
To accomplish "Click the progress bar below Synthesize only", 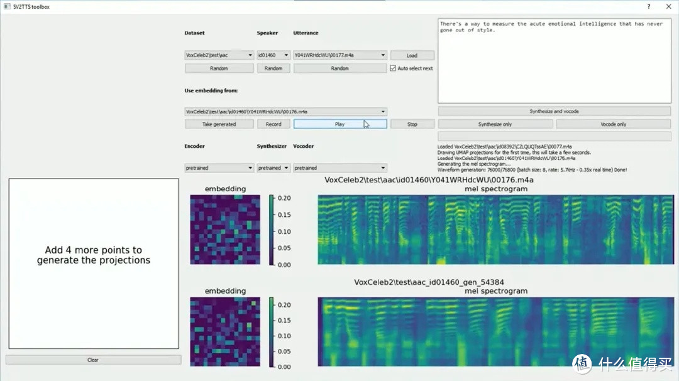I will pos(555,136).
